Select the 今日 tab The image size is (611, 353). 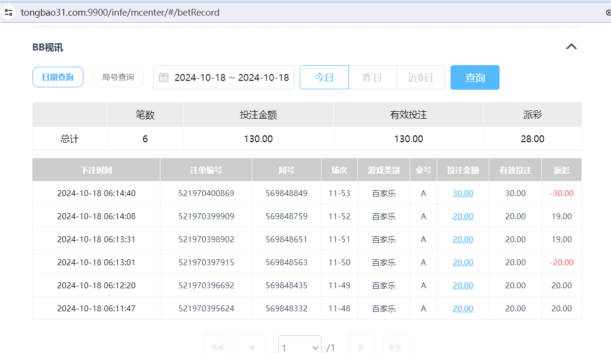tap(324, 77)
